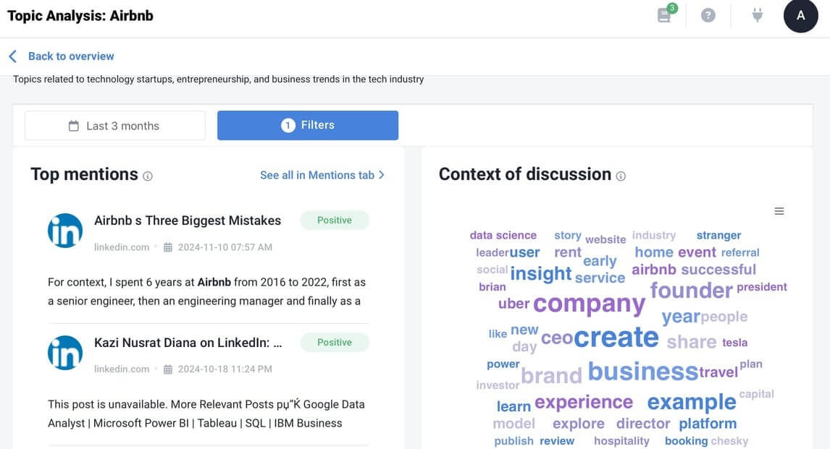Click the date 2024-11-10 07:57 AM
This screenshot has height=449, width=830.
click(x=225, y=247)
